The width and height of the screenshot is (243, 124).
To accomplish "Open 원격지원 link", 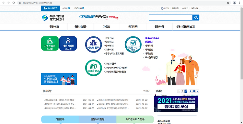I will 194,8.
